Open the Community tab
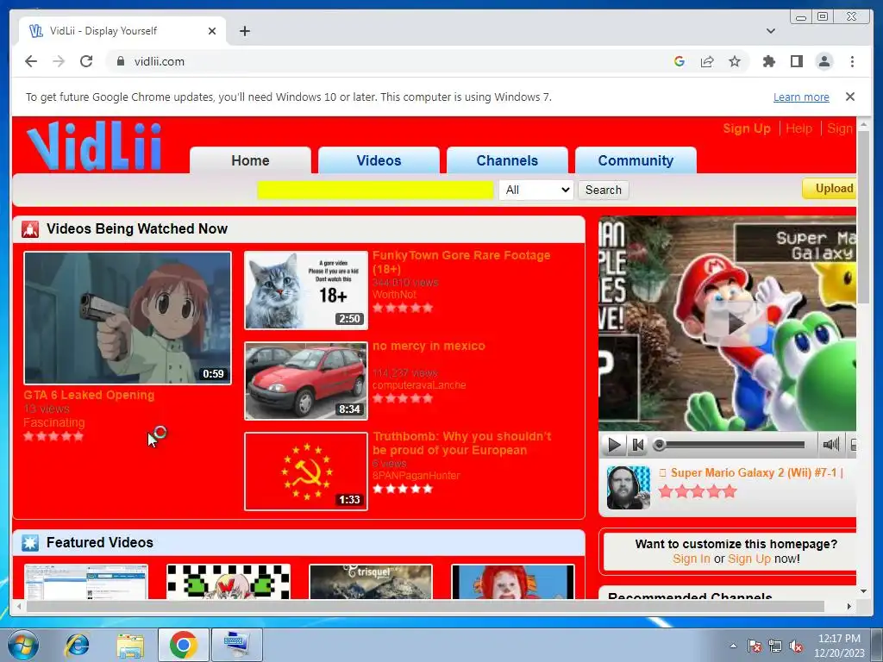Screen dimensions: 883x662 pyautogui.click(x=636, y=160)
